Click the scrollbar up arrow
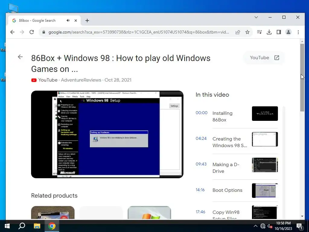Viewport: 309px width, 232px height. tap(302, 41)
